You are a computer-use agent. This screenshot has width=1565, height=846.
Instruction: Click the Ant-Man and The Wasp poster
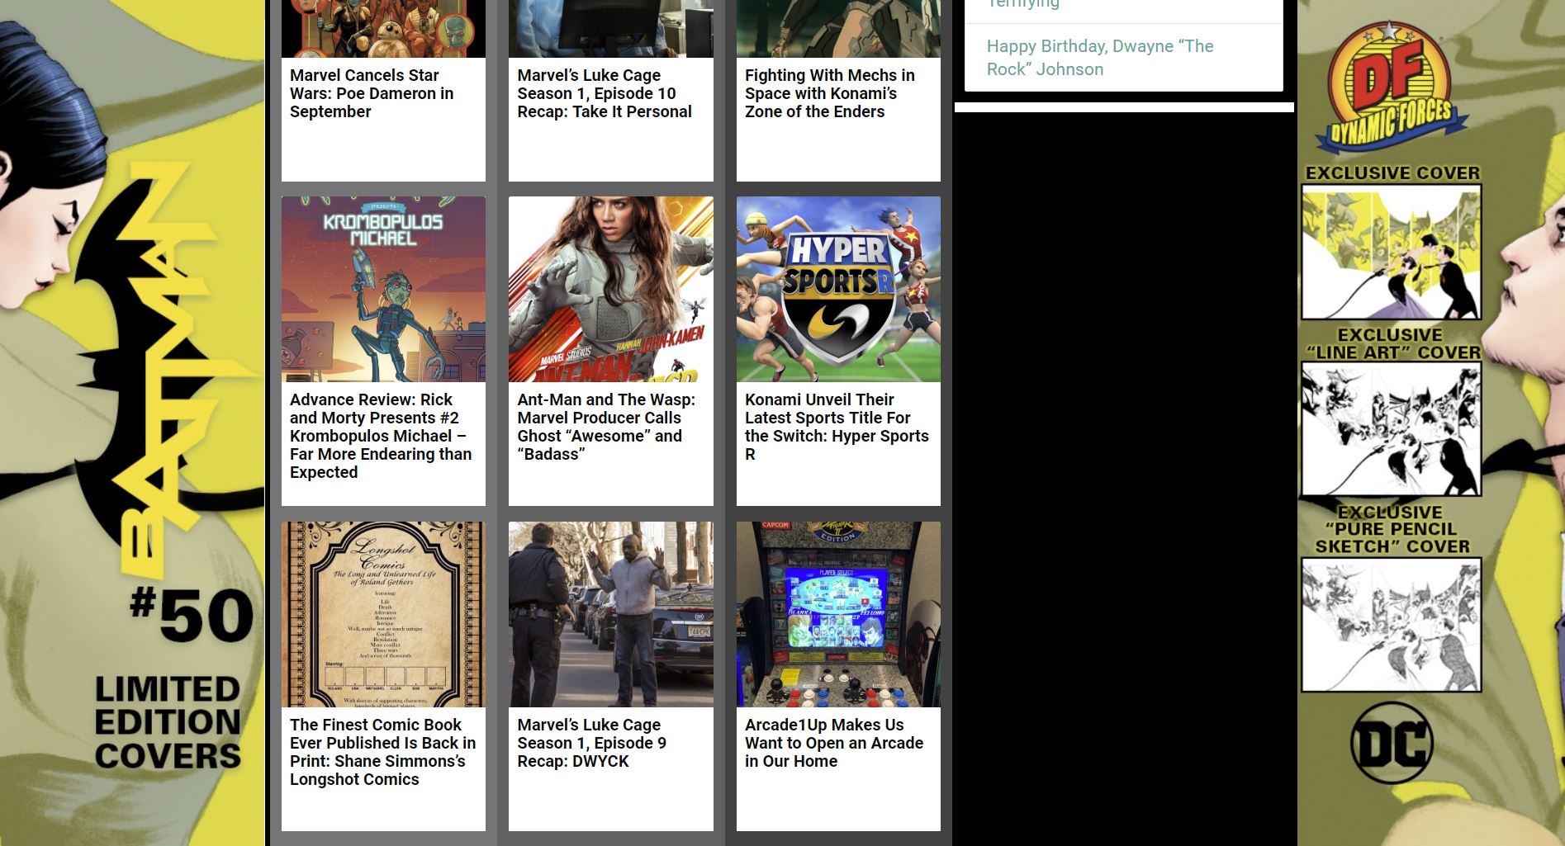pos(610,289)
